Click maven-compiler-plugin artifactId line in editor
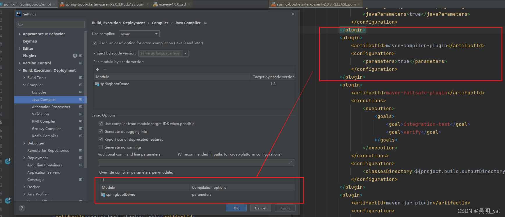This screenshot has height=217, width=505. click(x=418, y=45)
